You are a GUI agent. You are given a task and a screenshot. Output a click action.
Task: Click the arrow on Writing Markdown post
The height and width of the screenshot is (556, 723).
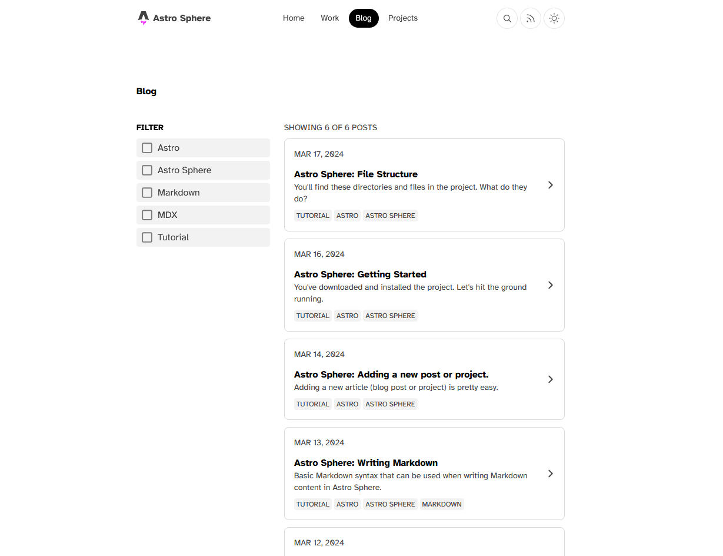[551, 474]
